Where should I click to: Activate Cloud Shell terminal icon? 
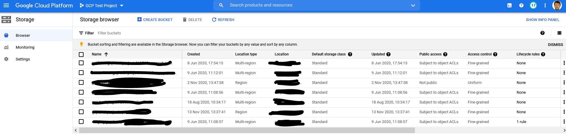(509, 5)
